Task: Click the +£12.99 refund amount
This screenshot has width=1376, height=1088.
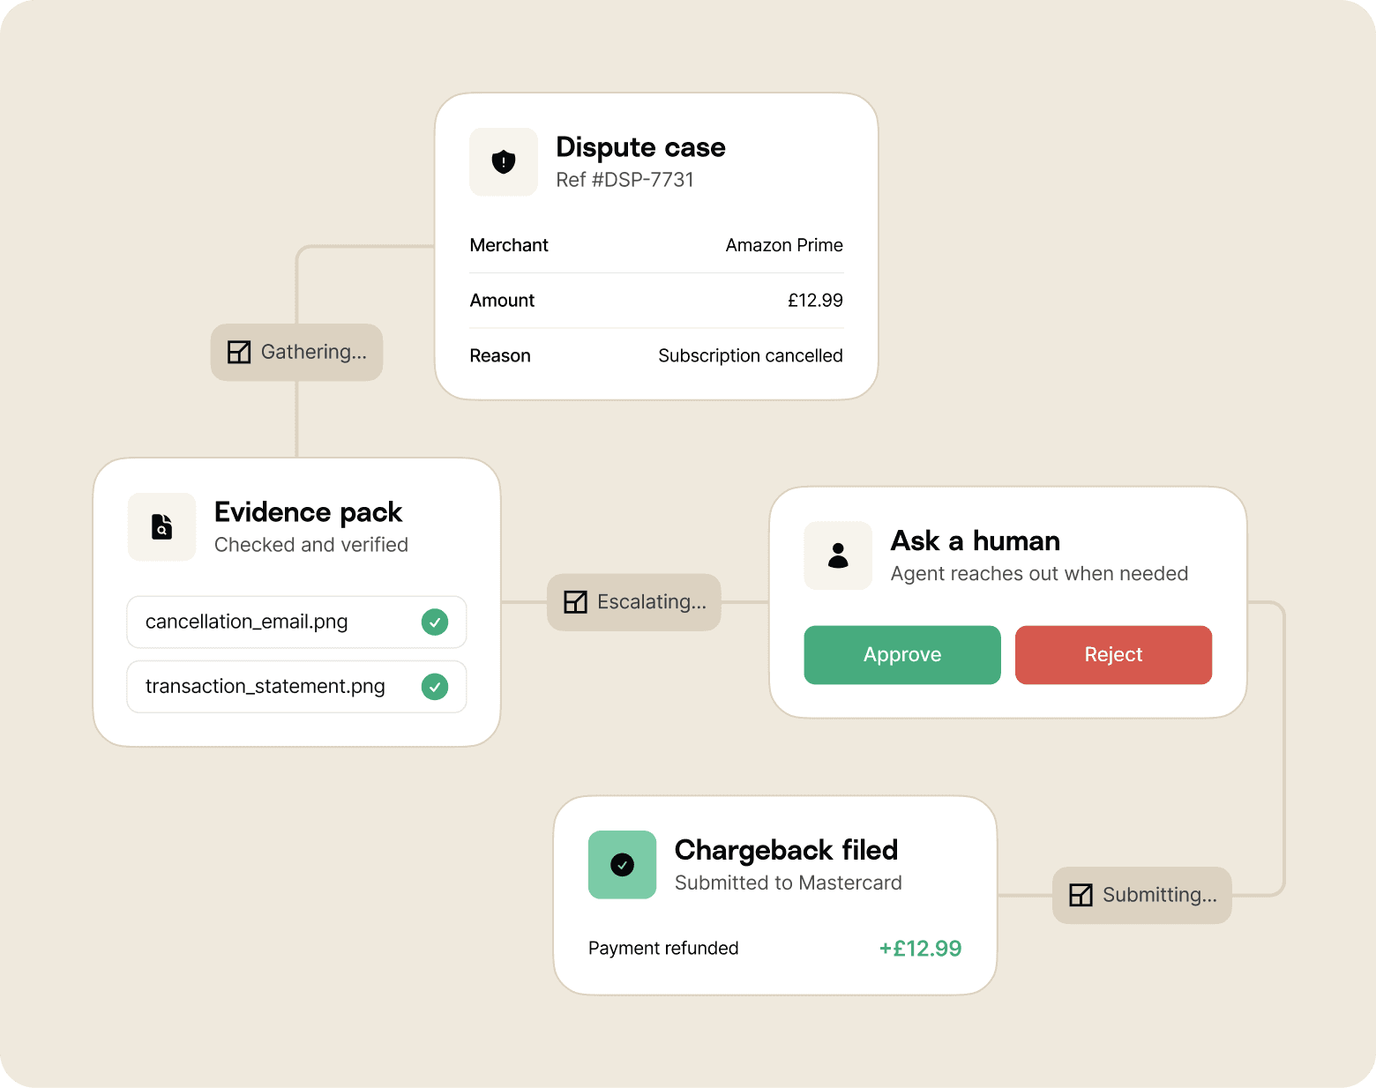Action: click(x=920, y=949)
